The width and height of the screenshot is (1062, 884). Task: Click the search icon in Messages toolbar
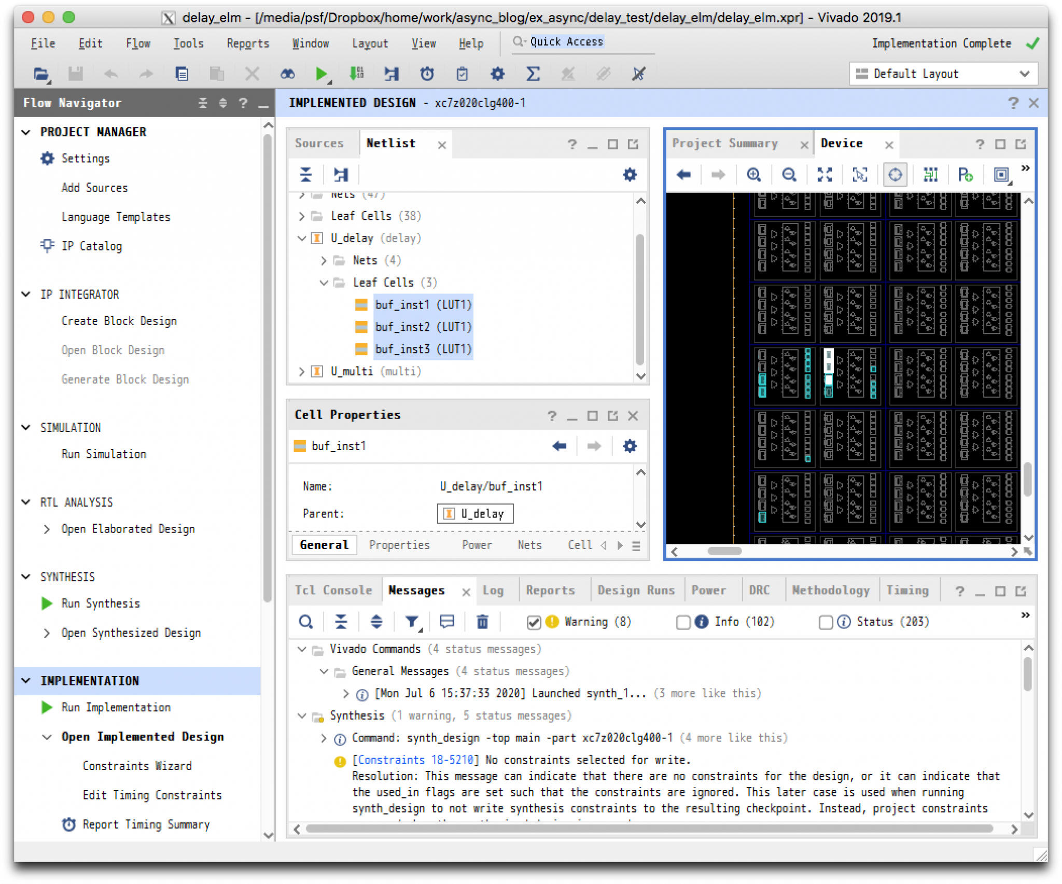point(306,622)
